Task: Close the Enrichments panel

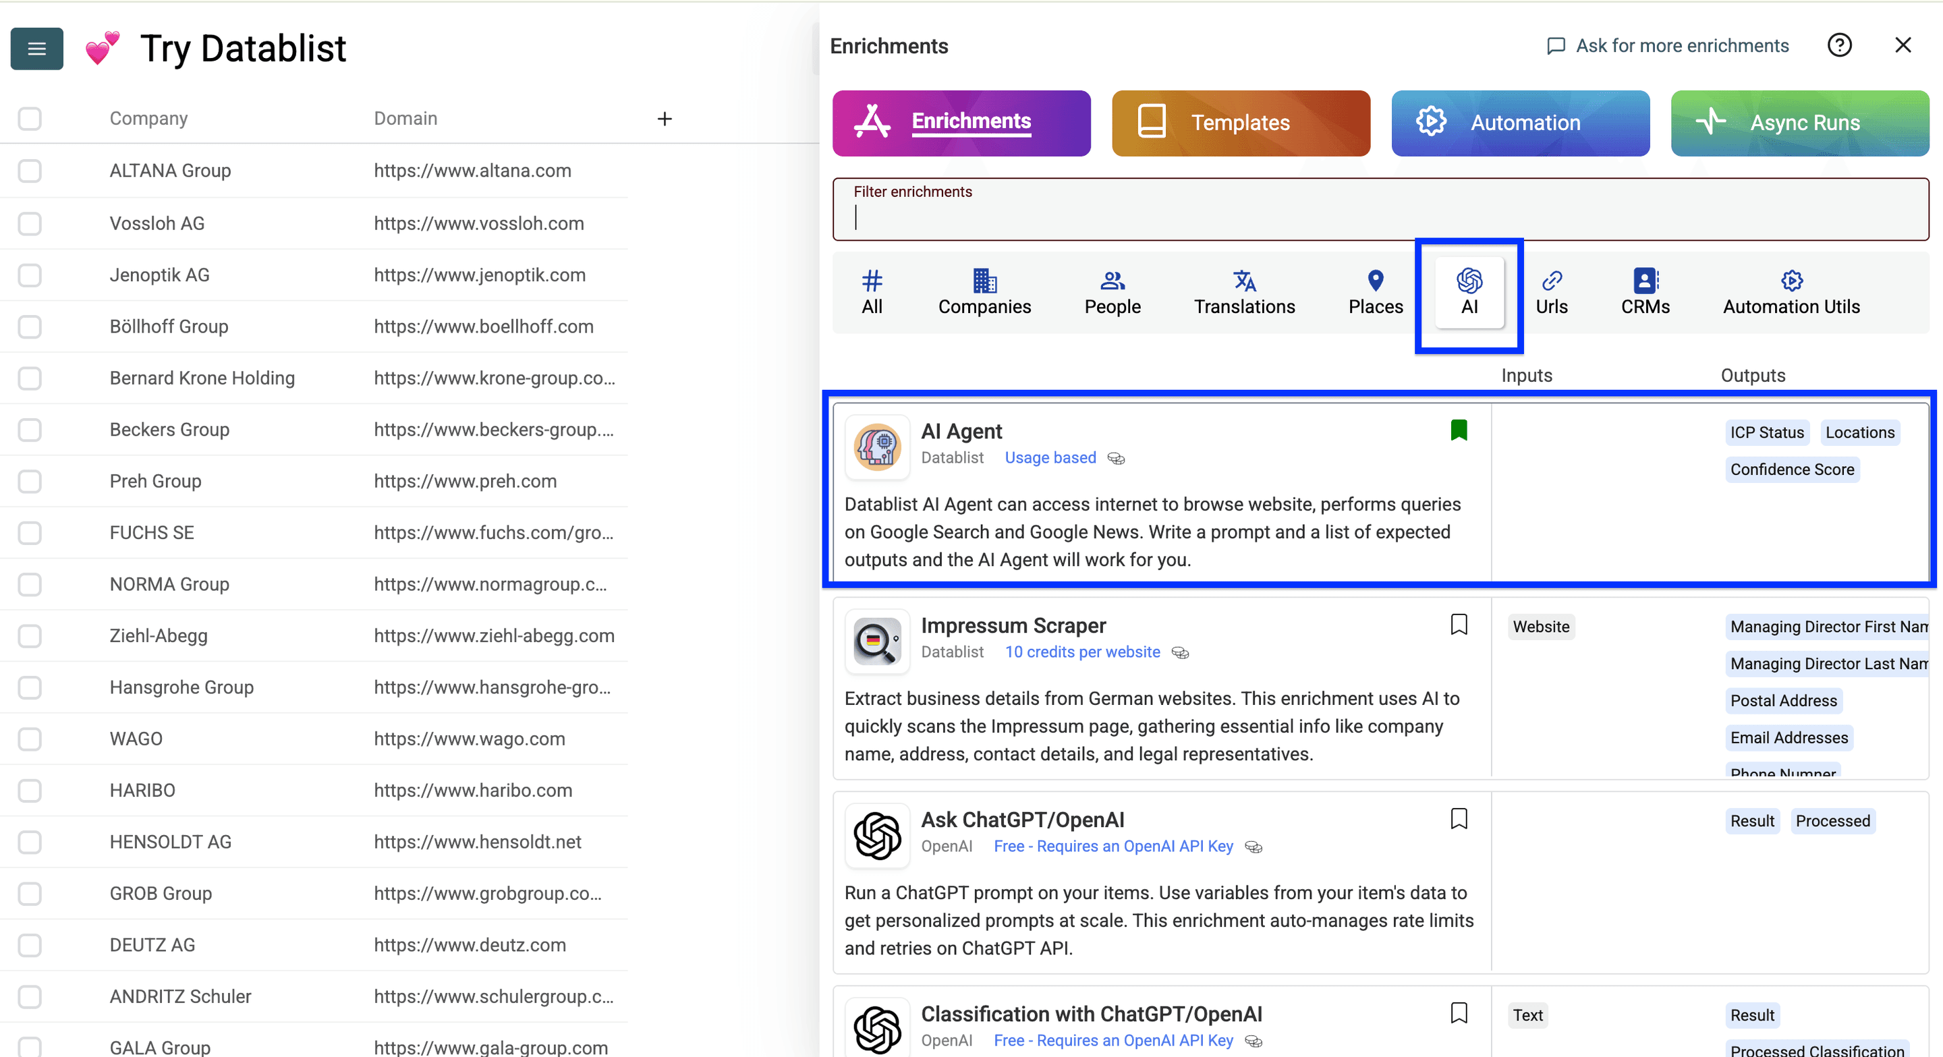Action: coord(1903,45)
